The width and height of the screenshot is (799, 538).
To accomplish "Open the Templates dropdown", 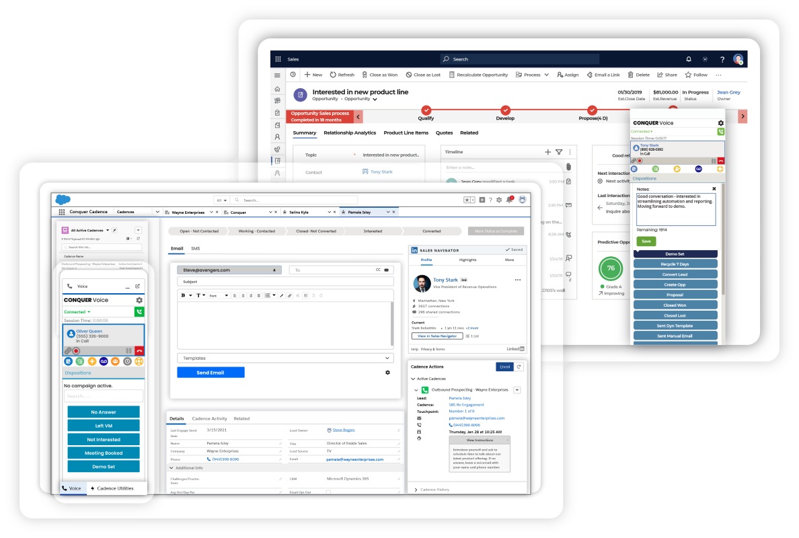I will tap(285, 358).
